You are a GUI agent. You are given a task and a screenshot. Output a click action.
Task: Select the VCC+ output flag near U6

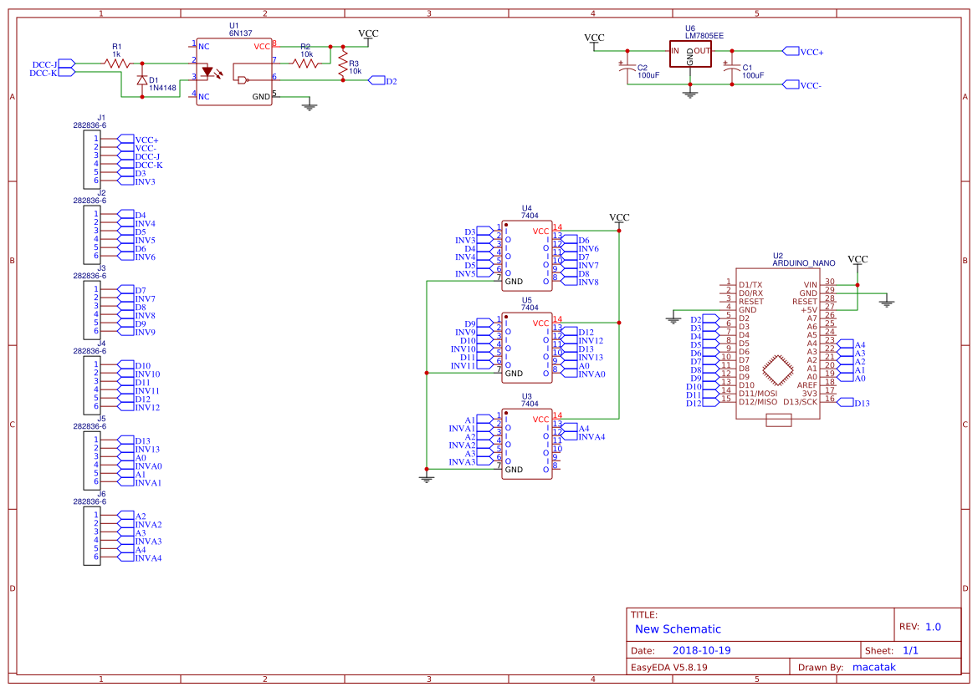coord(791,50)
